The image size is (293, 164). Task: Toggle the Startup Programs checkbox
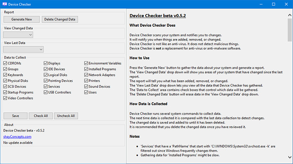[5, 92]
